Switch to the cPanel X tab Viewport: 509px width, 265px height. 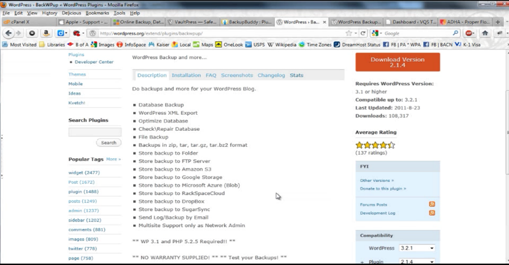pyautogui.click(x=29, y=22)
